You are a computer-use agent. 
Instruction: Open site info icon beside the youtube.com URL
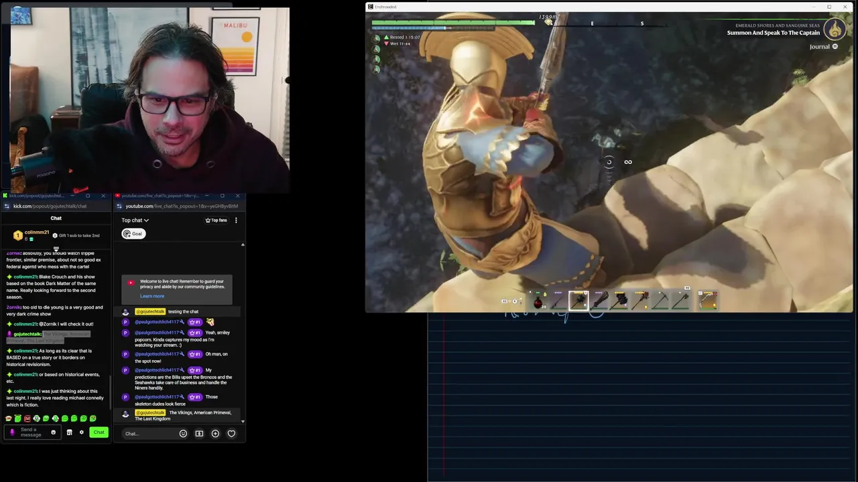pyautogui.click(x=119, y=206)
